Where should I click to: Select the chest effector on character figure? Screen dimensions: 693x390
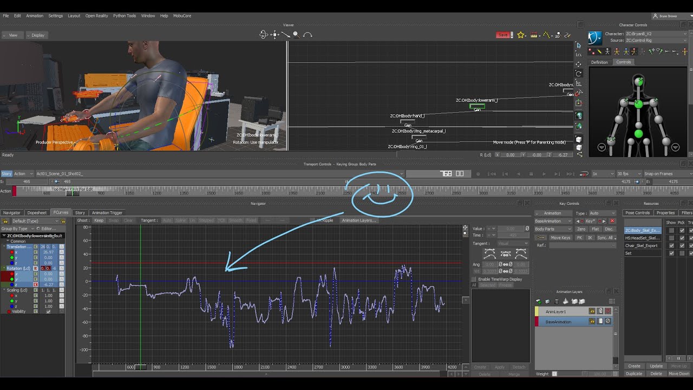click(x=638, y=103)
